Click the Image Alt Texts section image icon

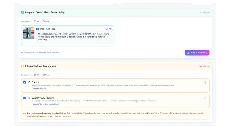click(x=22, y=13)
